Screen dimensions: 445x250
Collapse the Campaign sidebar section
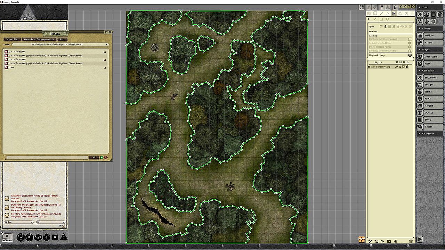(x=430, y=70)
